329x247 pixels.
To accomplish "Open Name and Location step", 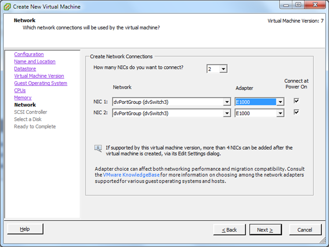I will tap(34, 62).
